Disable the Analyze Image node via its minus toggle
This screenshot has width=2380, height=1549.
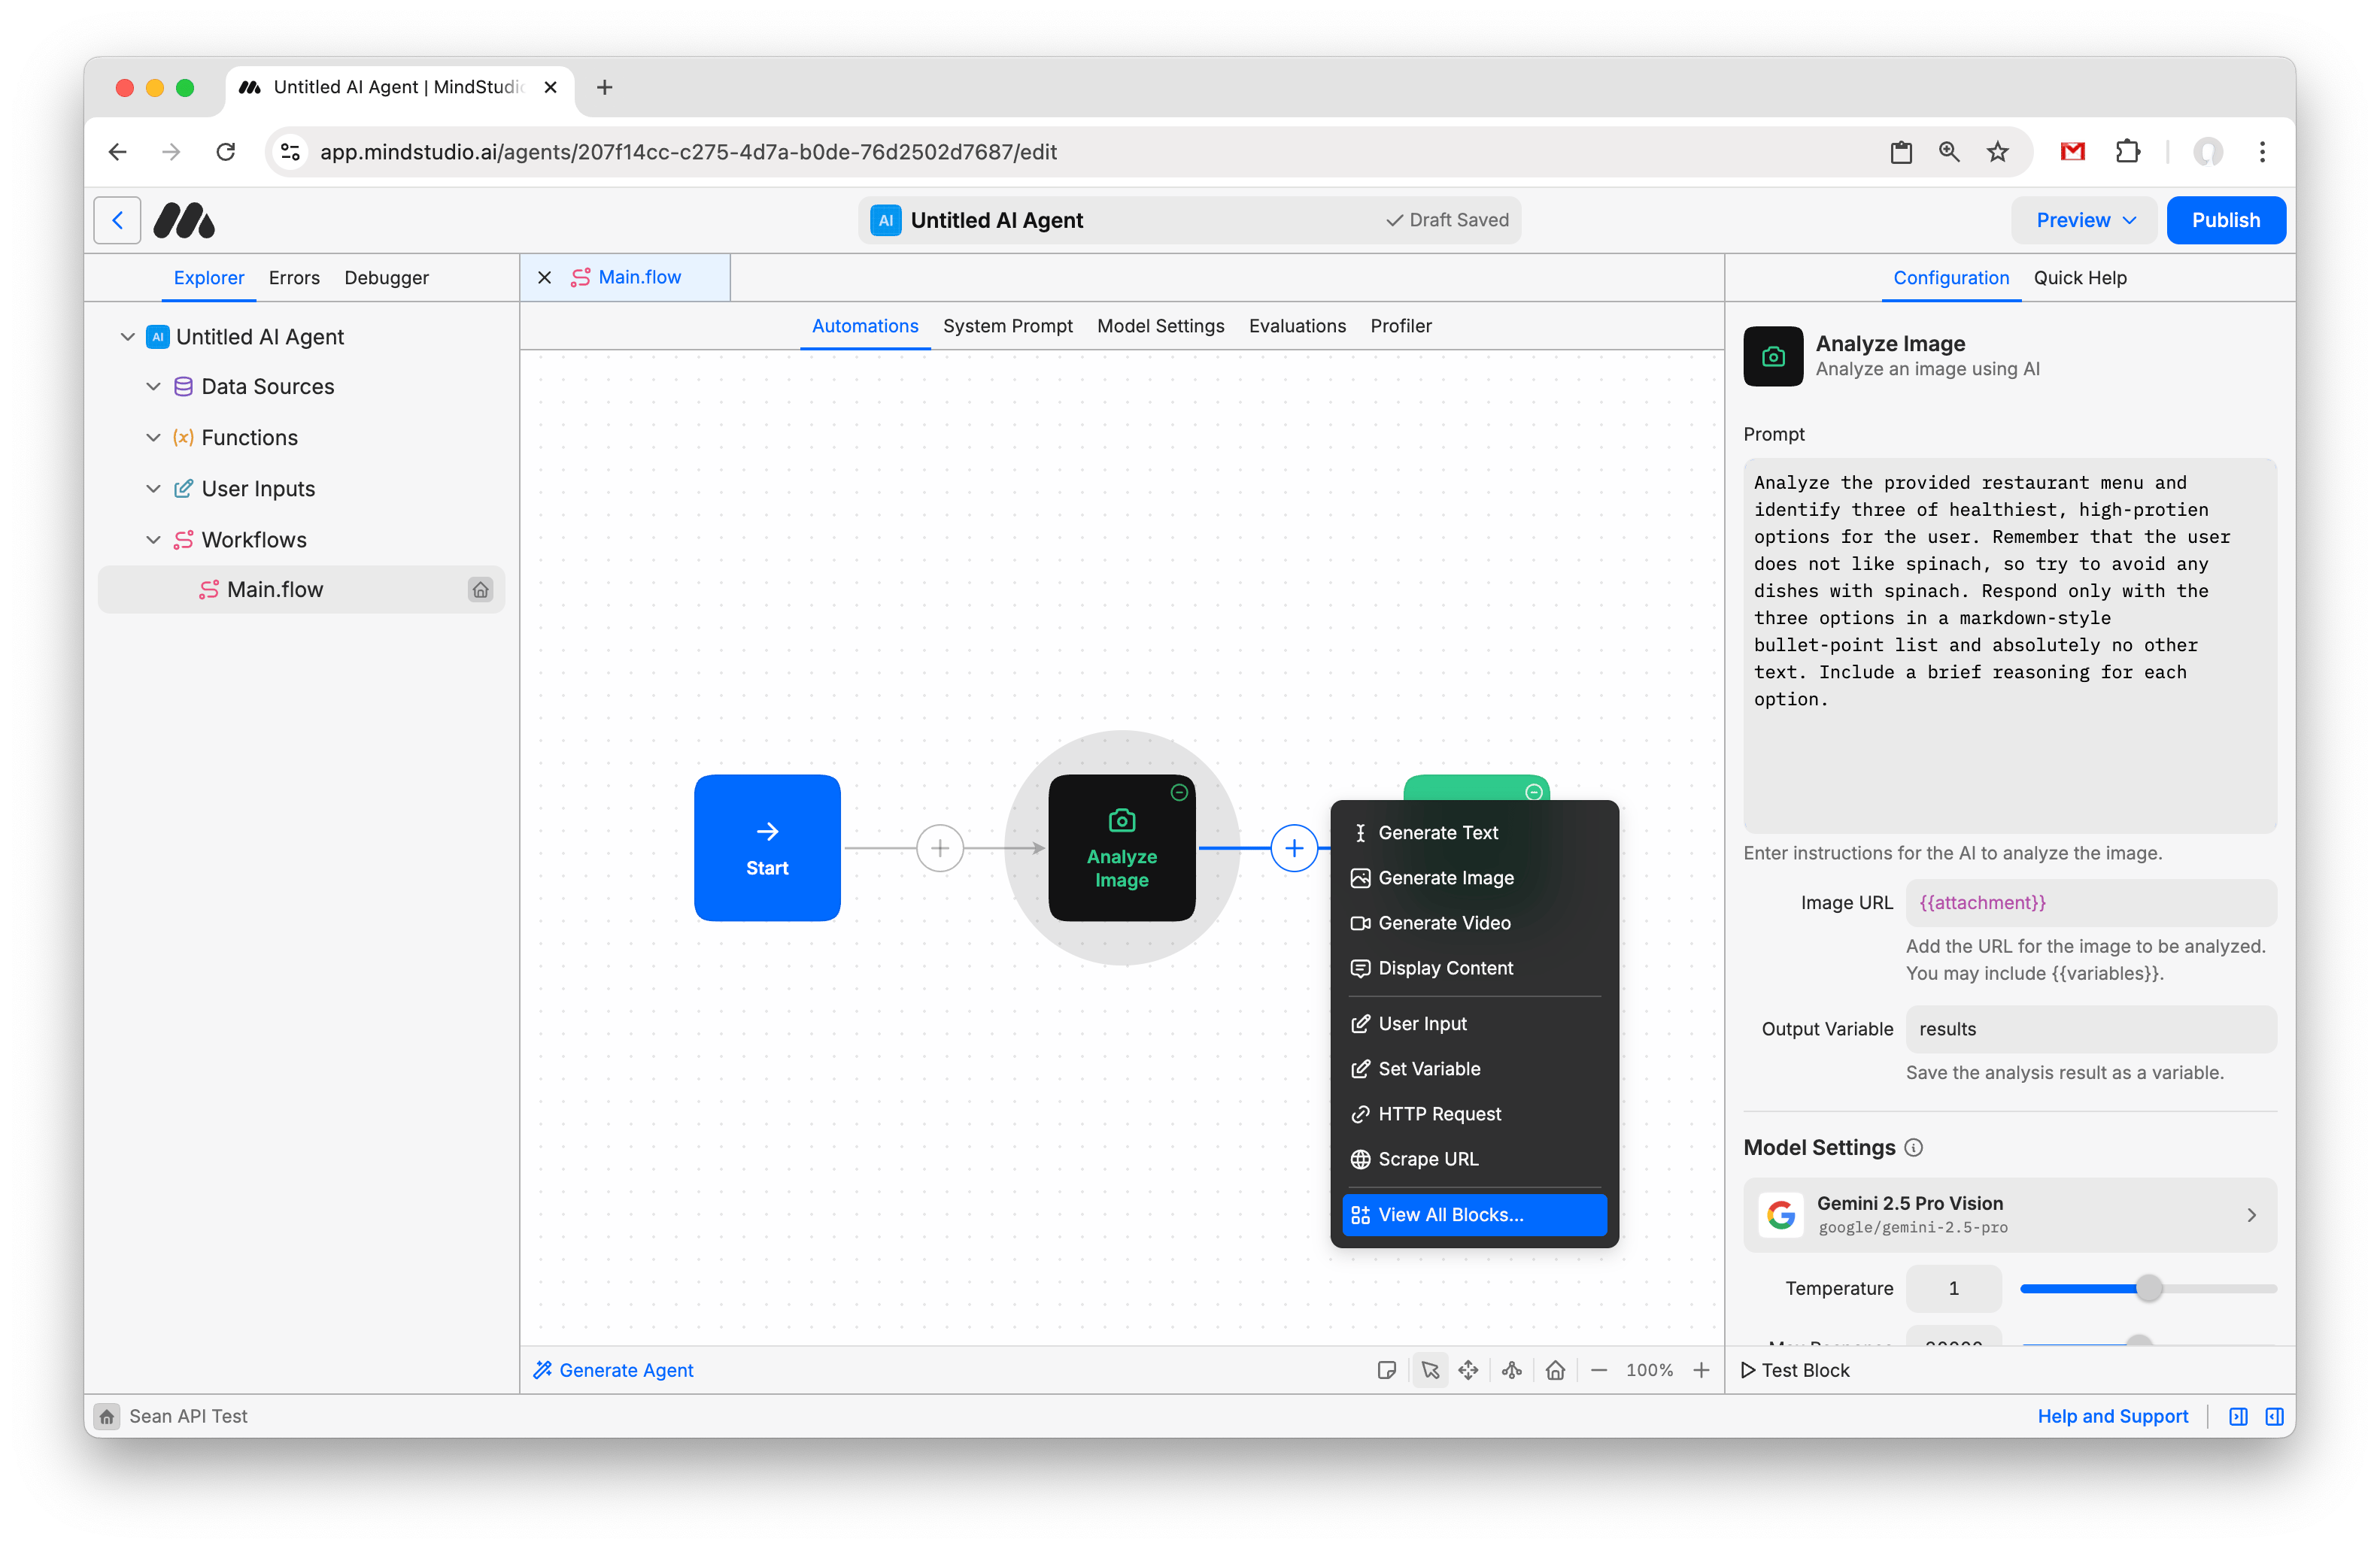pyautogui.click(x=1179, y=792)
